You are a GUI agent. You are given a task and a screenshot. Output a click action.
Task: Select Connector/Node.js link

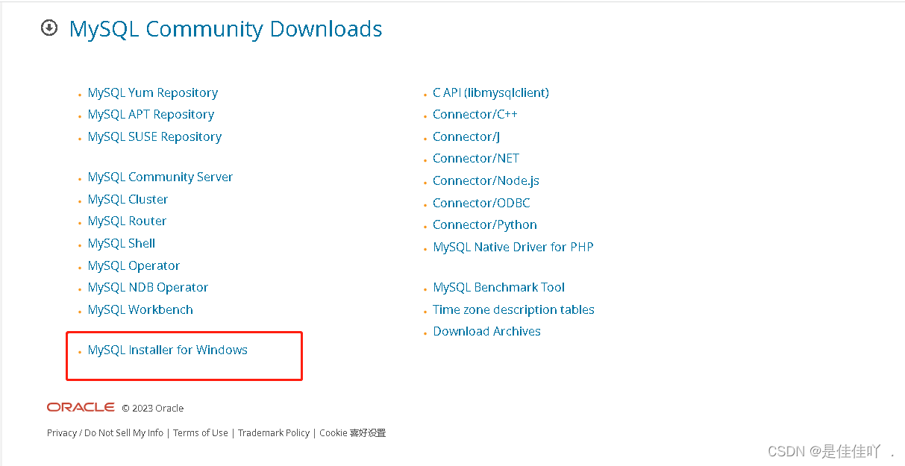point(486,180)
